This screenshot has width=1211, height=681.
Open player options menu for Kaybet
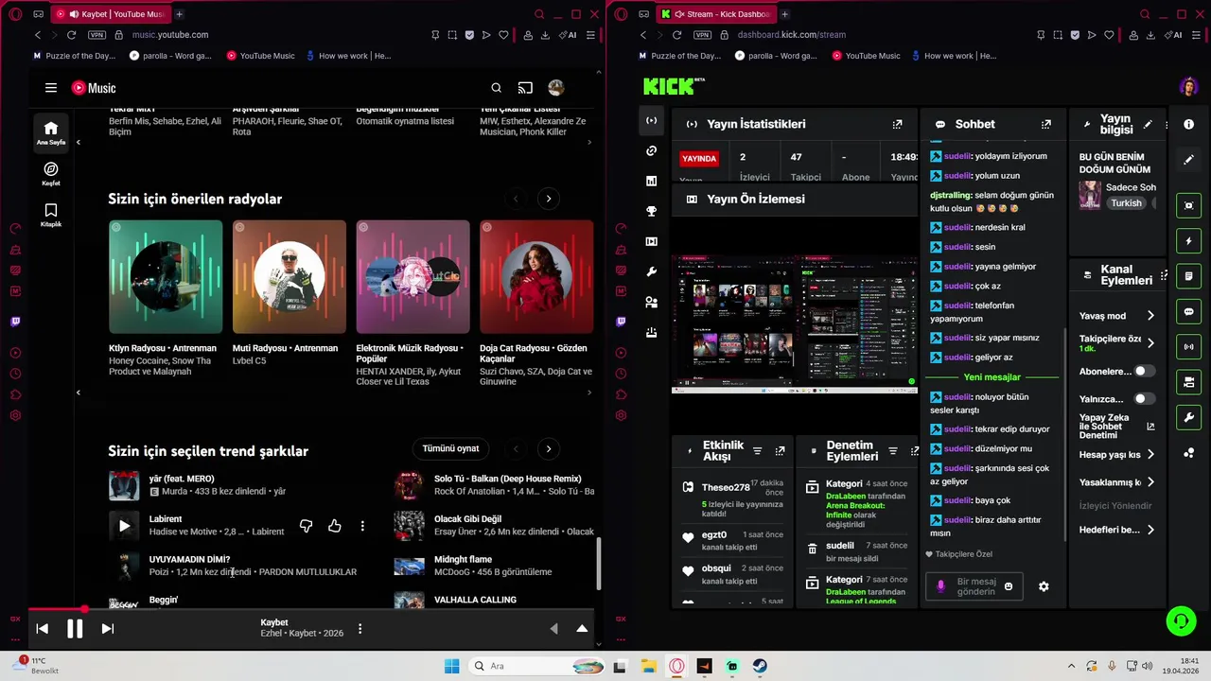tap(360, 628)
